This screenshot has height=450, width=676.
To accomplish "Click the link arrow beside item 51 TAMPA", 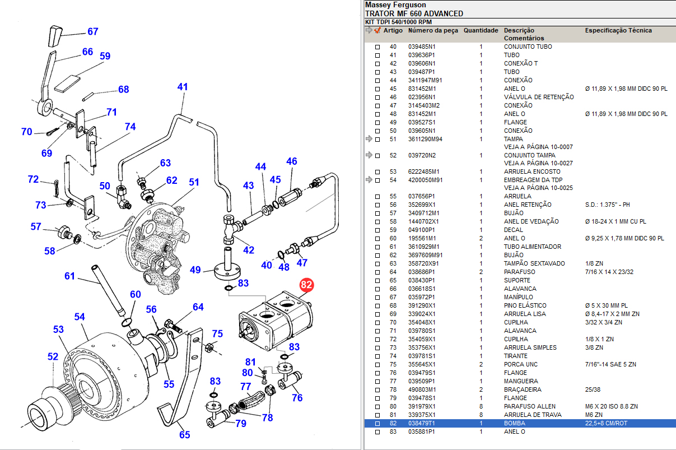I will tap(369, 139).
